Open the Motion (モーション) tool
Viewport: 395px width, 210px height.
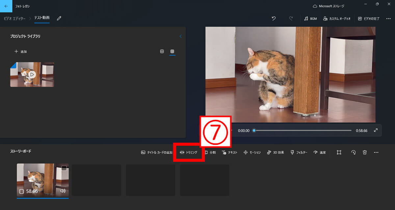coord(252,152)
